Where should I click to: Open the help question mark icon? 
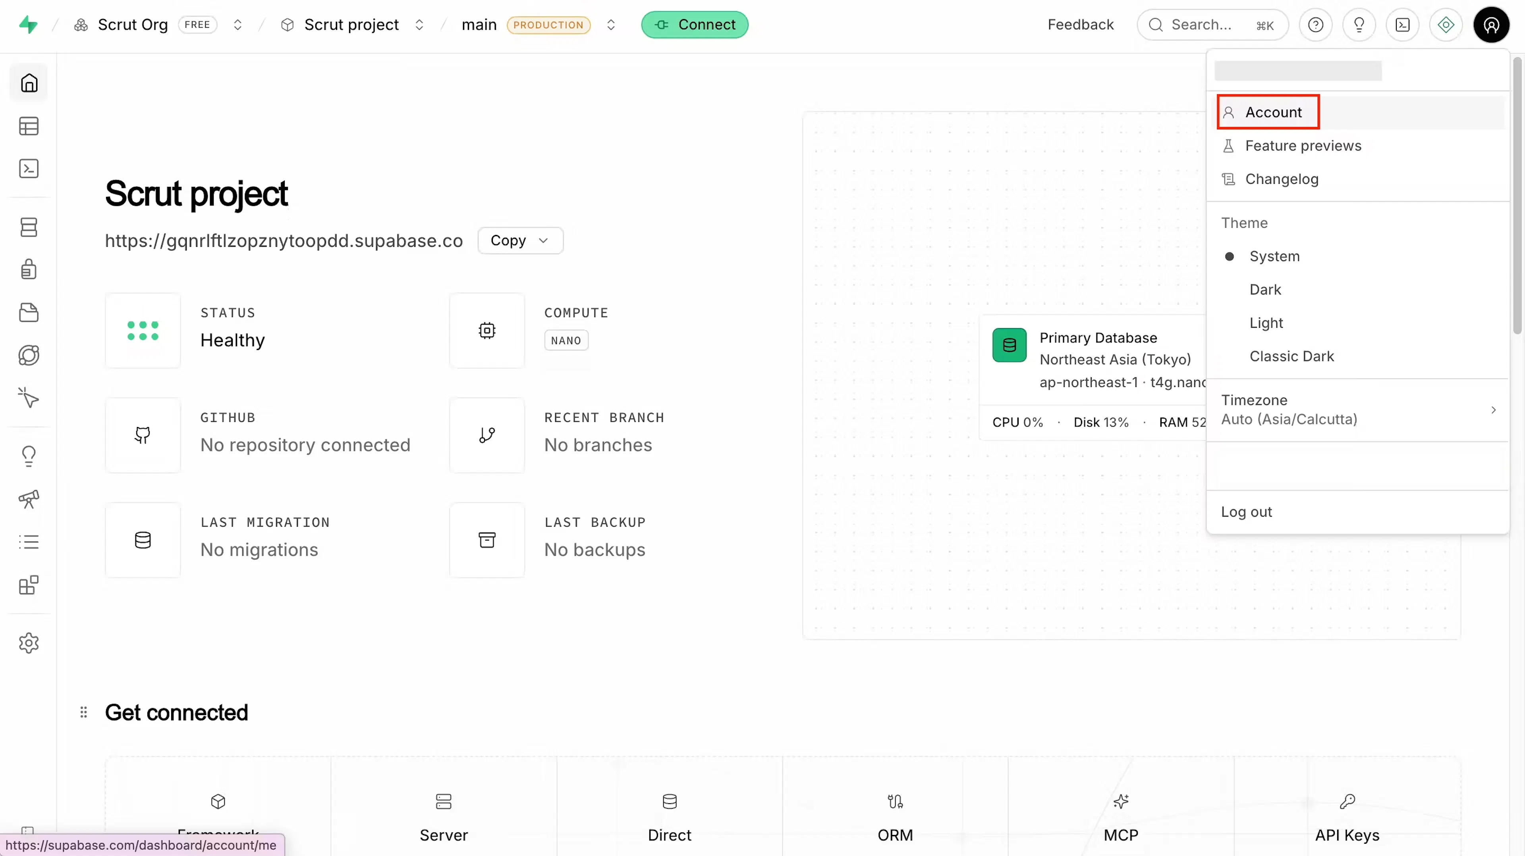(1315, 25)
